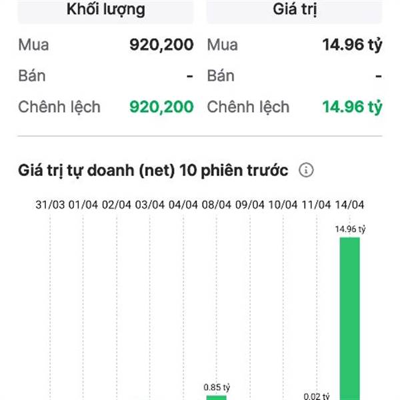400x400 pixels.
Task: Click the 0.85 tỷ bar label
Action: [x=217, y=387]
